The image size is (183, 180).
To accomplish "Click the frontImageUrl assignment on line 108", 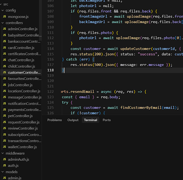I will coord(93,16).
